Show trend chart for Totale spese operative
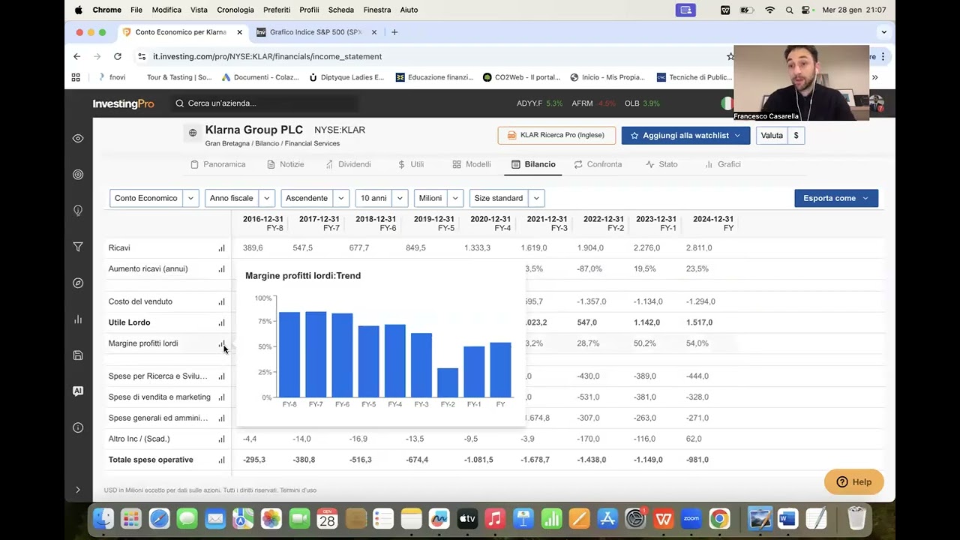 click(x=221, y=460)
